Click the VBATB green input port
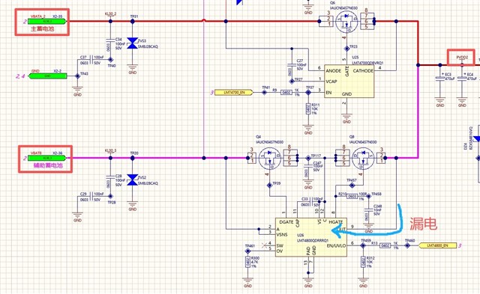Image resolution: width=480 pixels, height=294 pixels. pos(46,158)
